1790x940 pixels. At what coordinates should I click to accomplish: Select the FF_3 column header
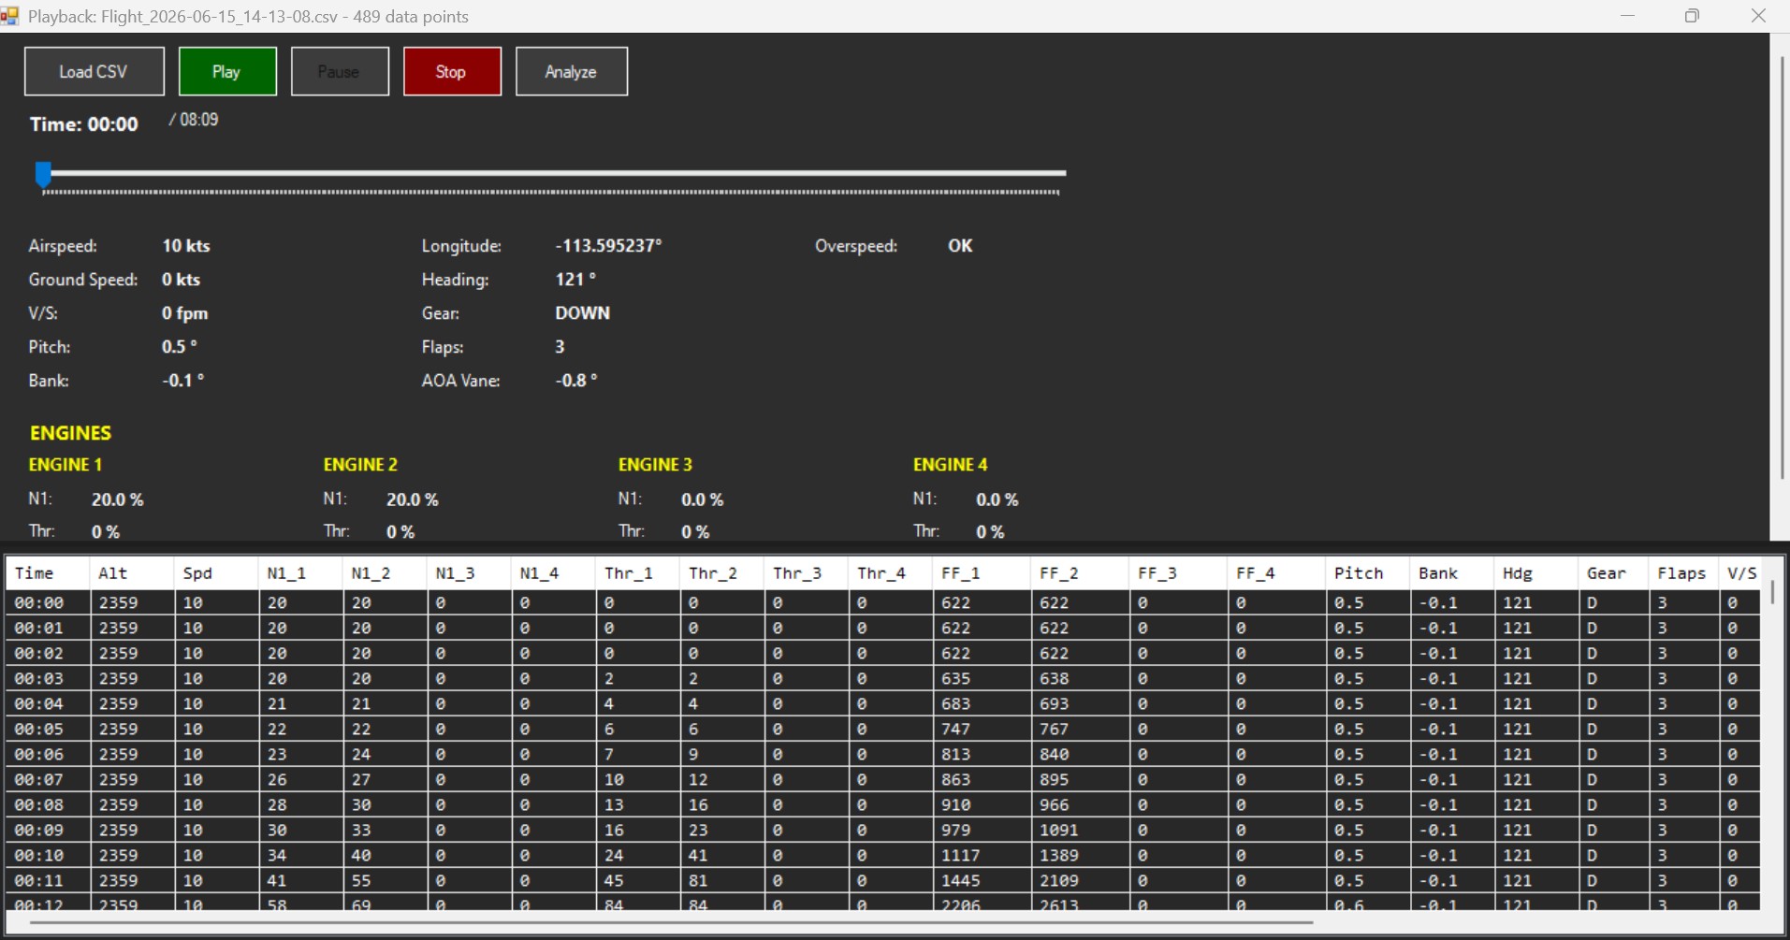[x=1178, y=573]
